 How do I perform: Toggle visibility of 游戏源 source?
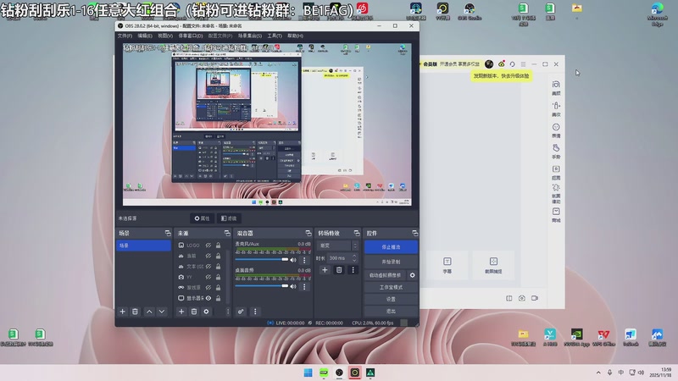pos(208,287)
